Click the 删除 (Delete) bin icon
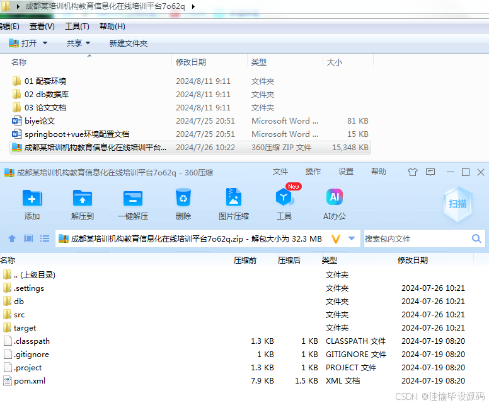489x405 pixels. pyautogui.click(x=183, y=197)
